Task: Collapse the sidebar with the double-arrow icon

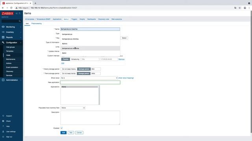Action: [17, 13]
